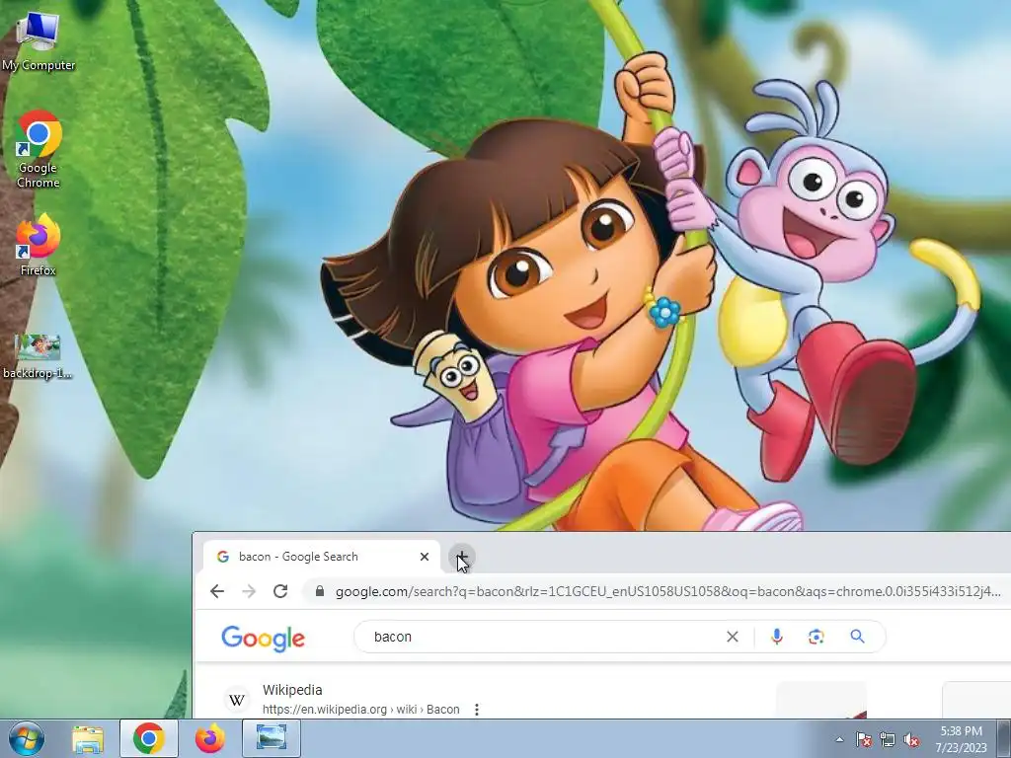
Task: Click the Wikipedia W favicon
Action: coord(237,700)
